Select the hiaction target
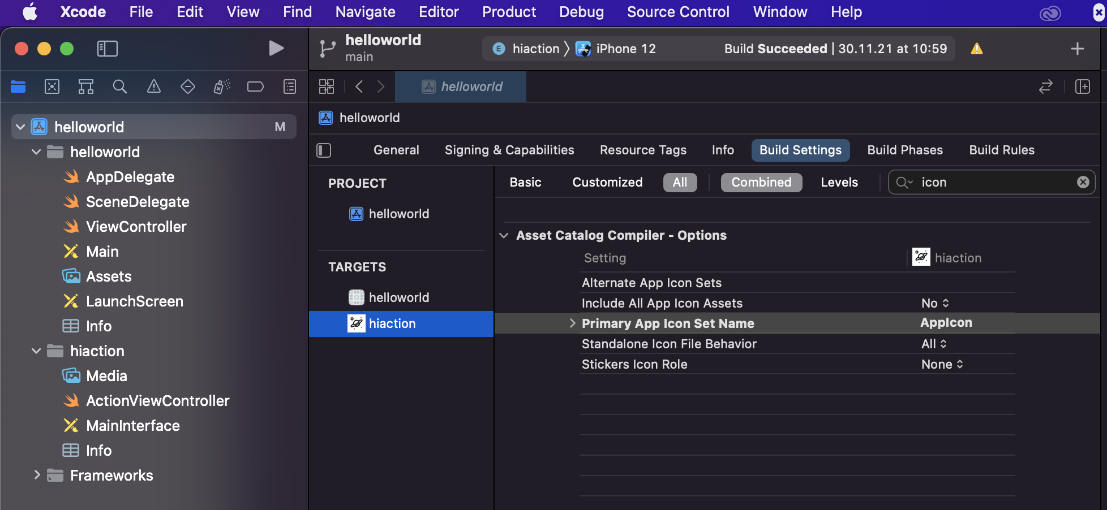 (401, 323)
